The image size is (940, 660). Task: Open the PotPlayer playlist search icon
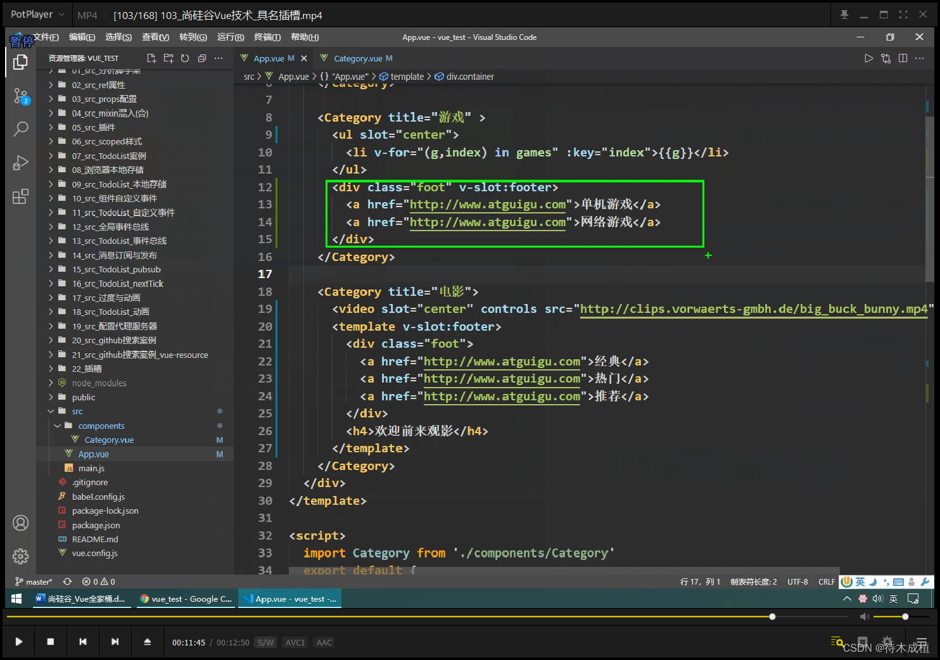pos(837,642)
